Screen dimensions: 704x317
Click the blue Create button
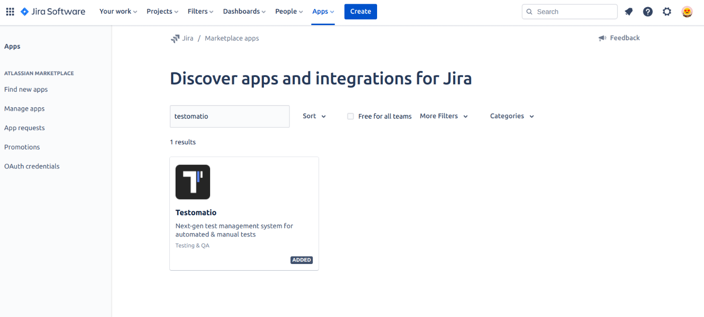[x=361, y=11]
